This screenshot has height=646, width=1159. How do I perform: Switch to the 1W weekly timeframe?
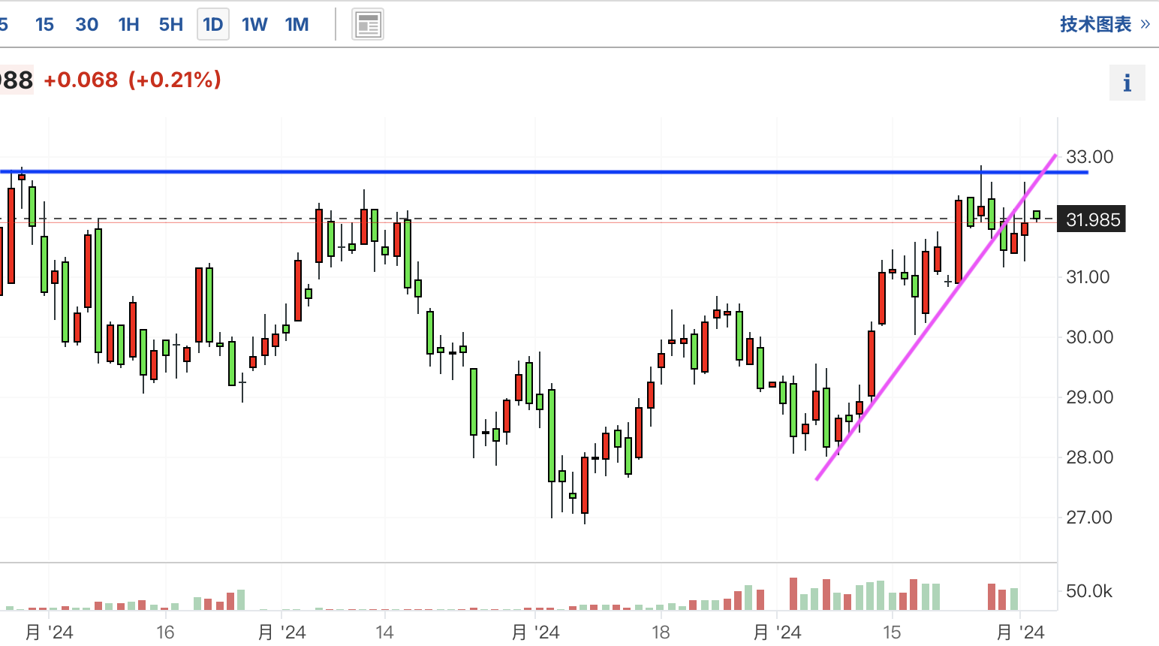click(x=255, y=25)
